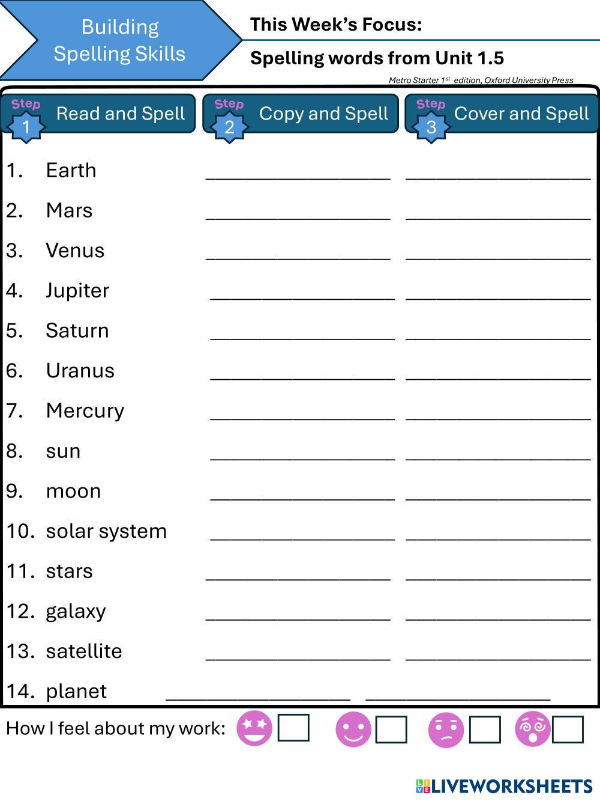Click the Copy and Spell blank for Jupiter

[x=302, y=293]
